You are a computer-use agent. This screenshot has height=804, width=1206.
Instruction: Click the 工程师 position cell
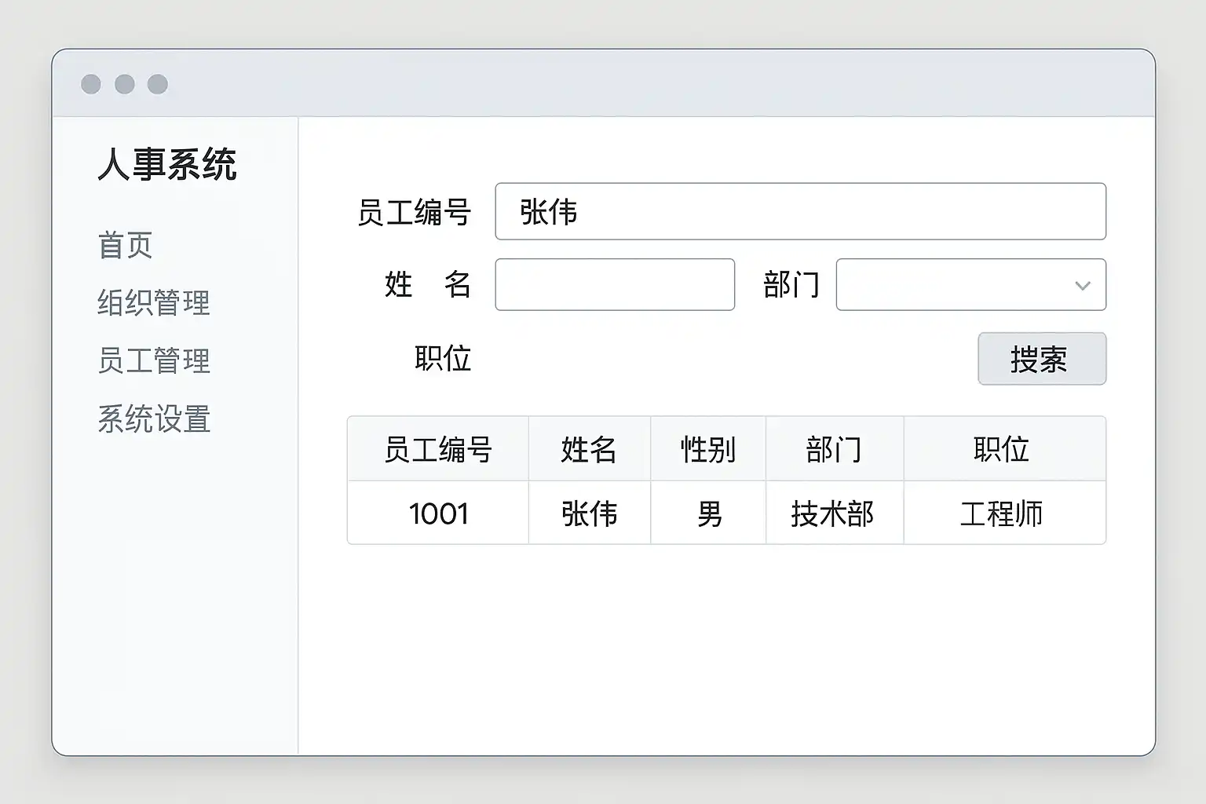(x=1001, y=514)
